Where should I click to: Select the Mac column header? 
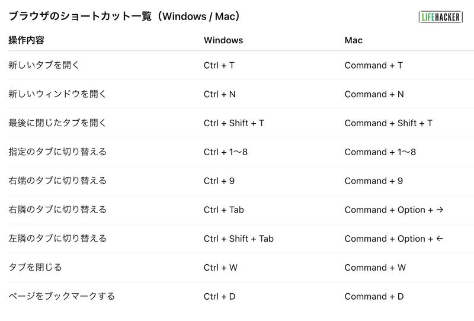[x=354, y=40]
